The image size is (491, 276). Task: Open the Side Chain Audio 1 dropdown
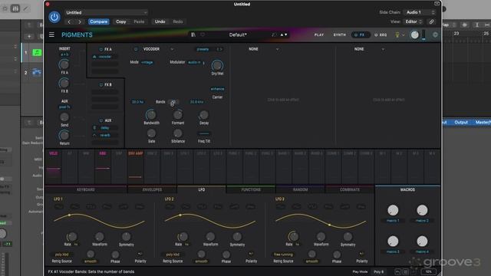click(420, 12)
